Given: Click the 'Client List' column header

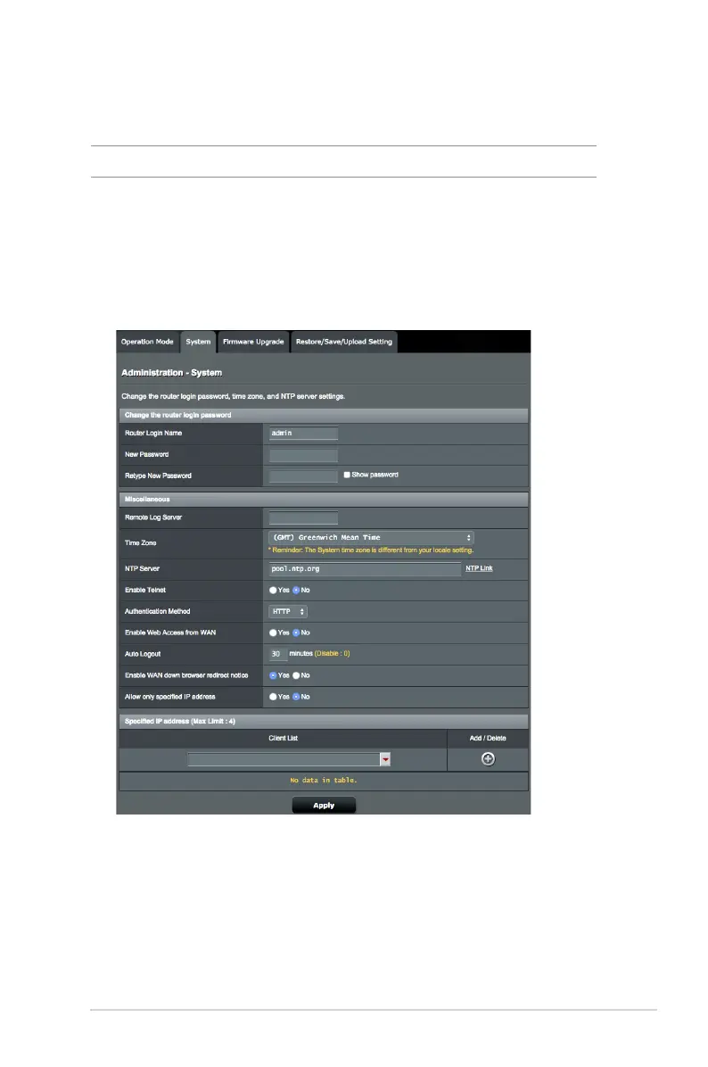Looking at the screenshot, I should (283, 739).
